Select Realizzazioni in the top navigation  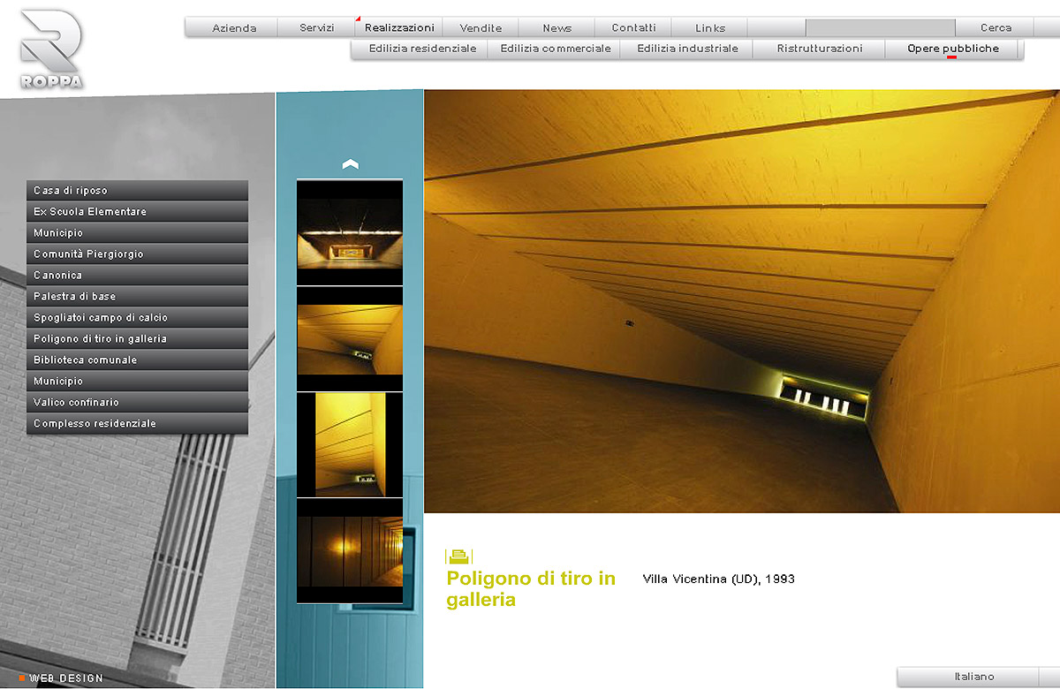(x=399, y=28)
